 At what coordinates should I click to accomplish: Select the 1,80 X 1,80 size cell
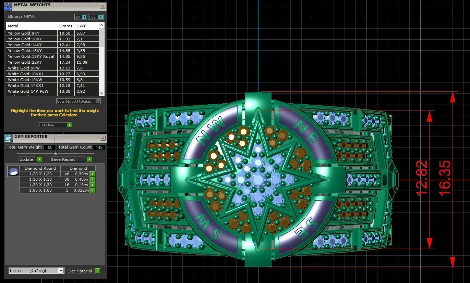pos(40,190)
